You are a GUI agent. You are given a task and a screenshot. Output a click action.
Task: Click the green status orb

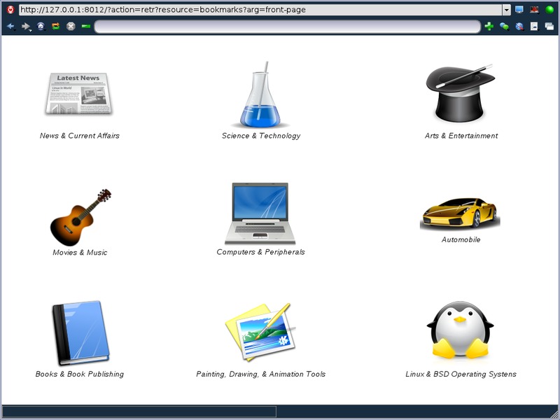[x=549, y=10]
